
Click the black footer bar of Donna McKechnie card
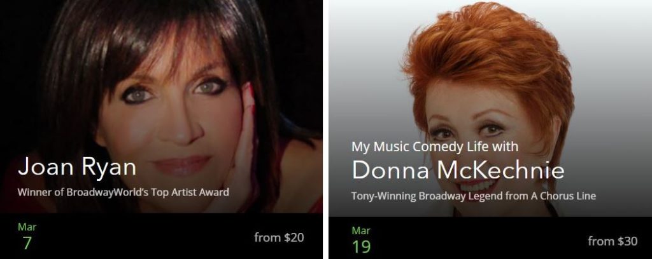[x=491, y=238]
